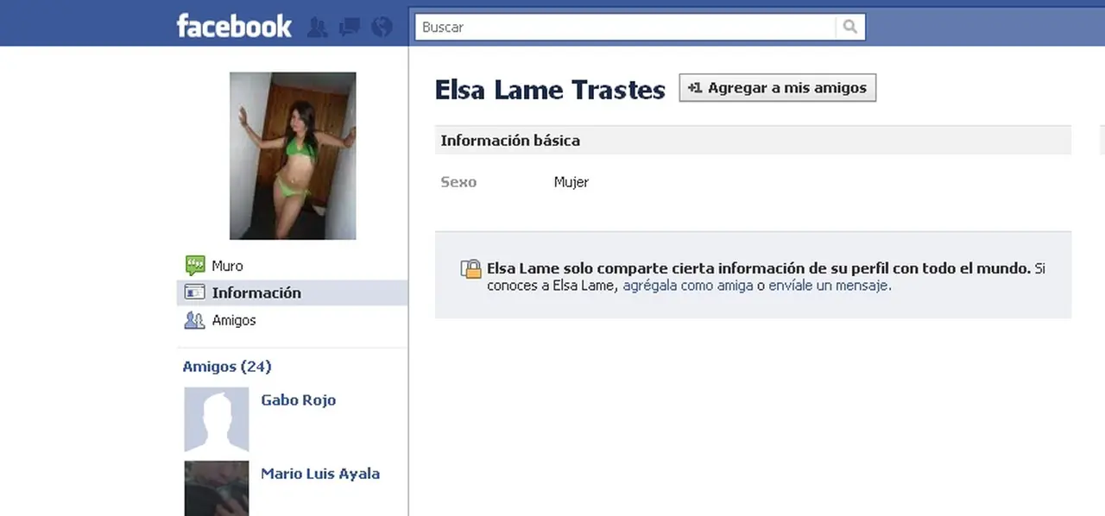
Task: Click the Muro speech bubble icon
Action: 194,266
